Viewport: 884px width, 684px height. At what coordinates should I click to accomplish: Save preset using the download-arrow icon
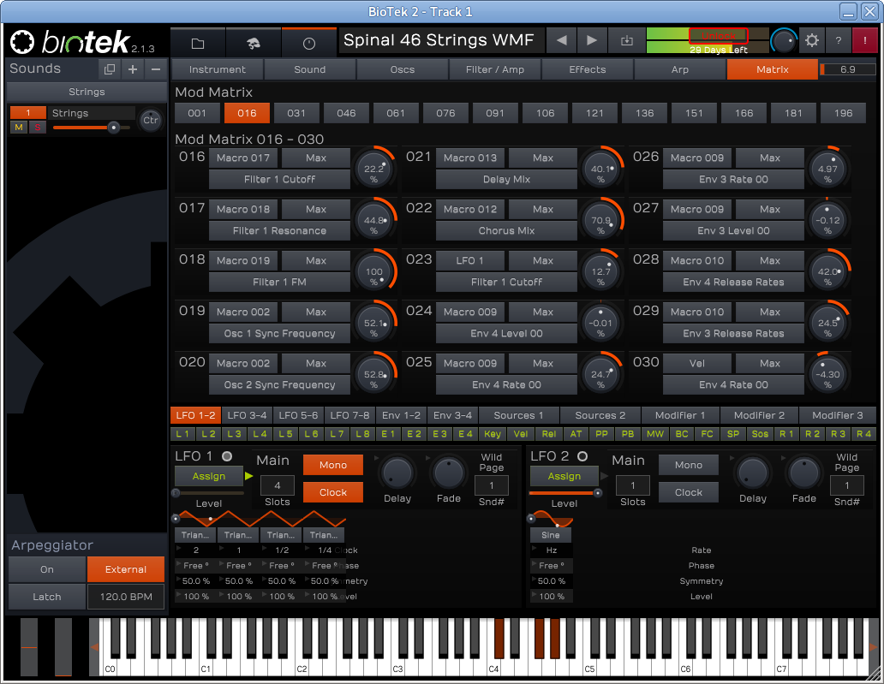click(x=627, y=40)
